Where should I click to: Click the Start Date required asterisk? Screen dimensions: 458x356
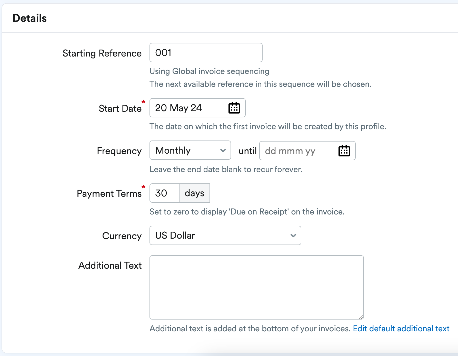click(x=144, y=102)
